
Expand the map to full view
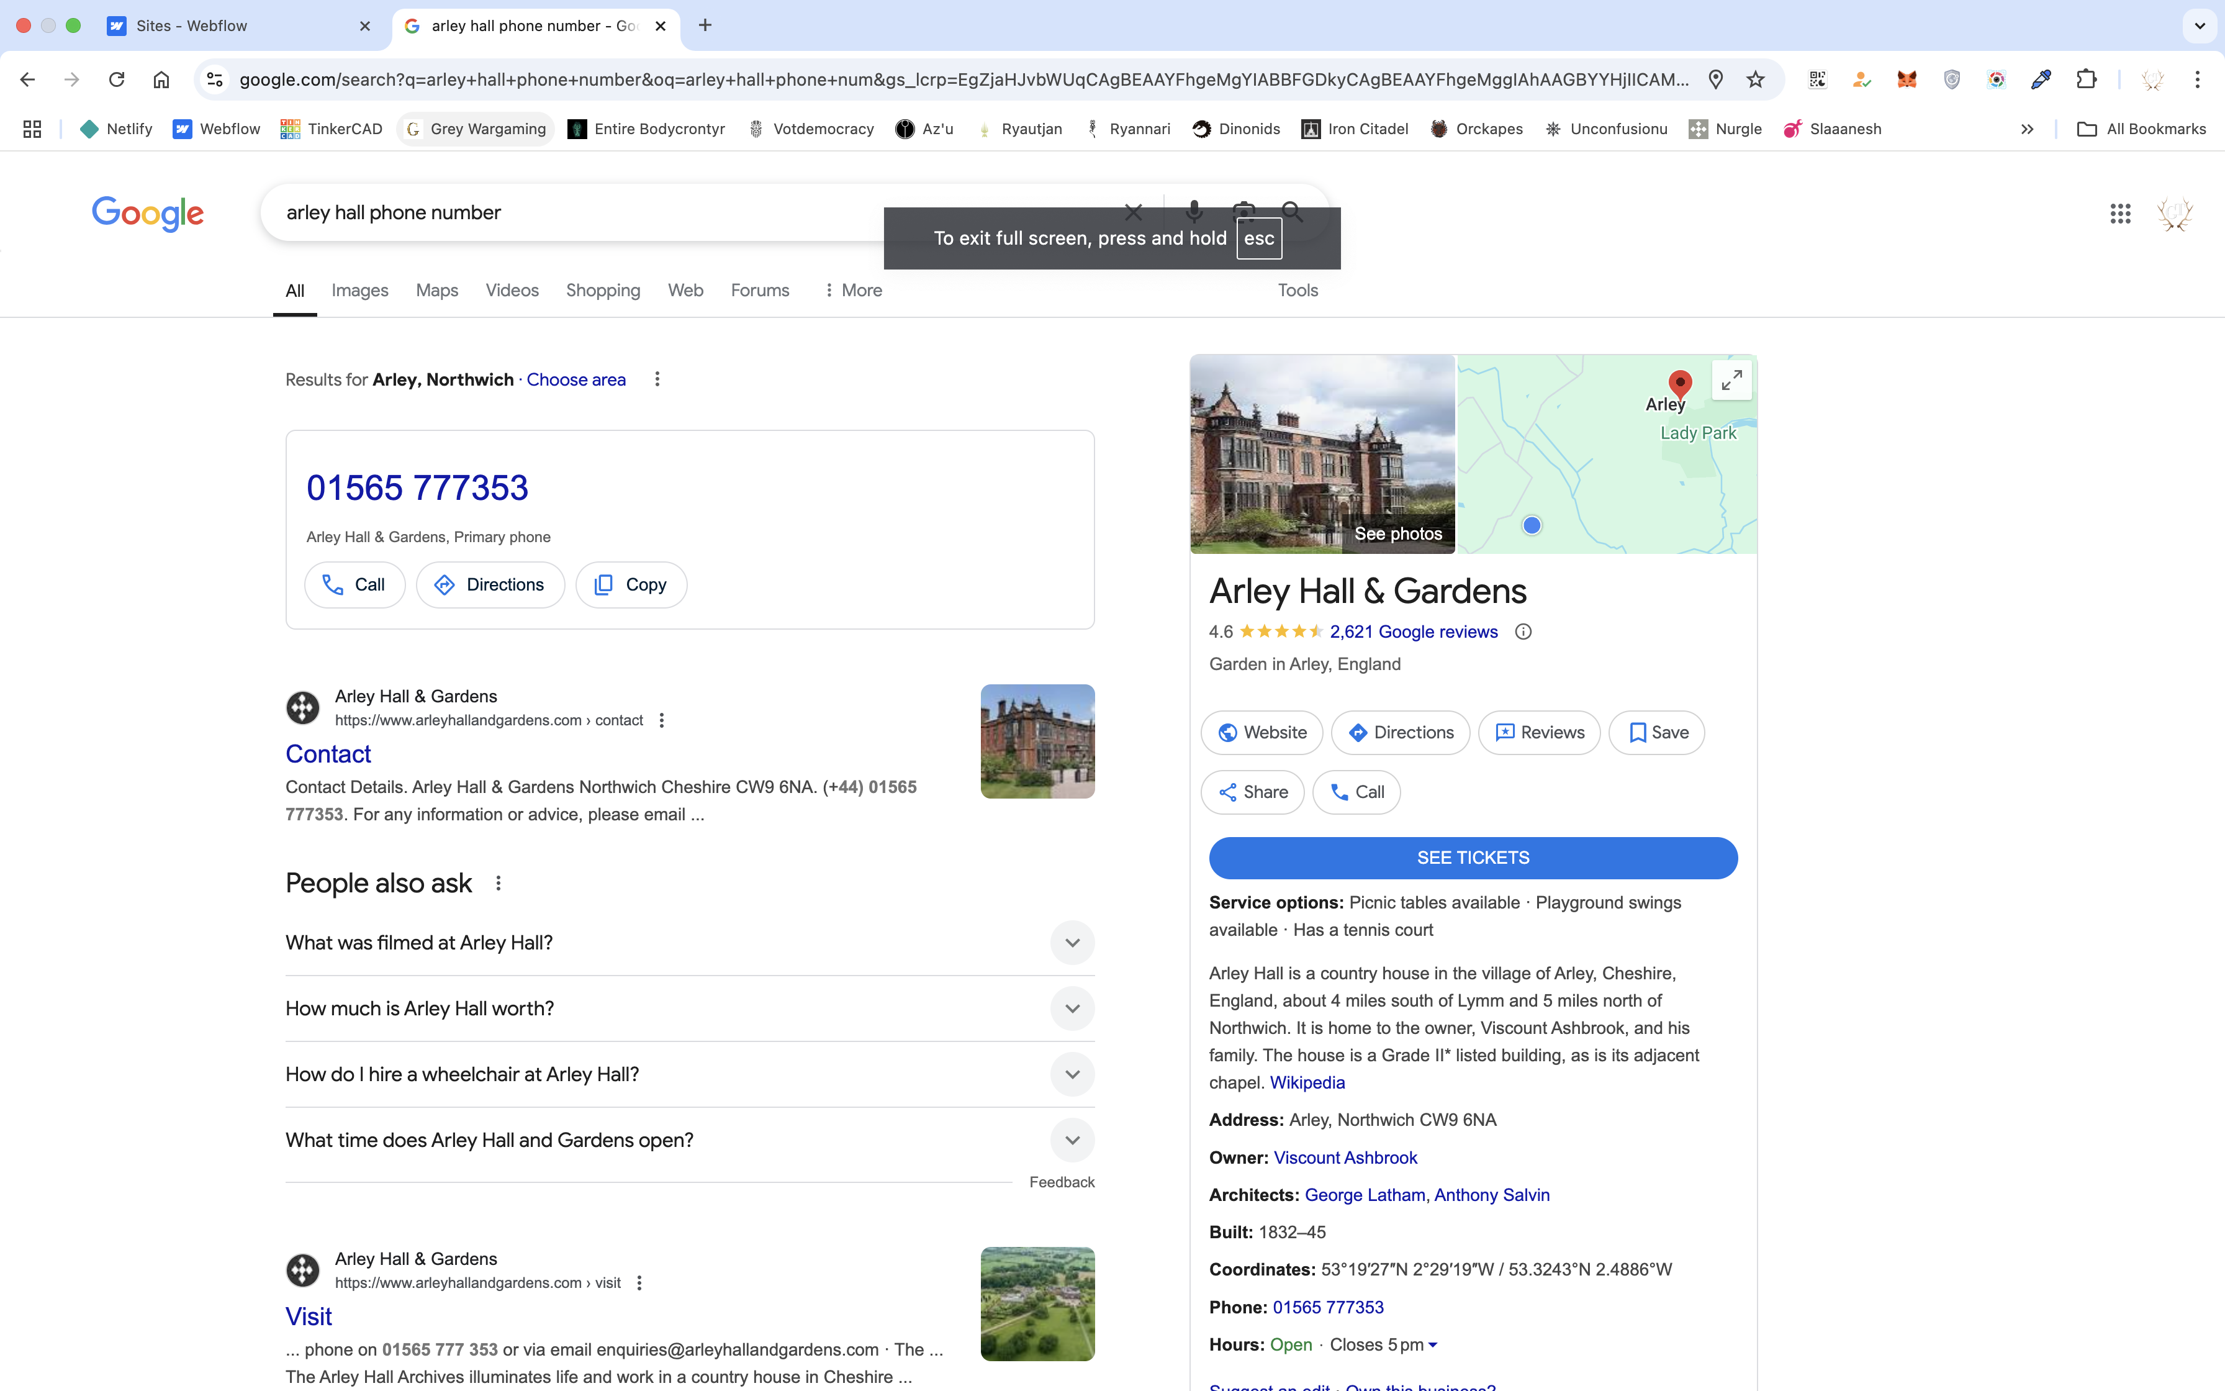coord(1731,379)
